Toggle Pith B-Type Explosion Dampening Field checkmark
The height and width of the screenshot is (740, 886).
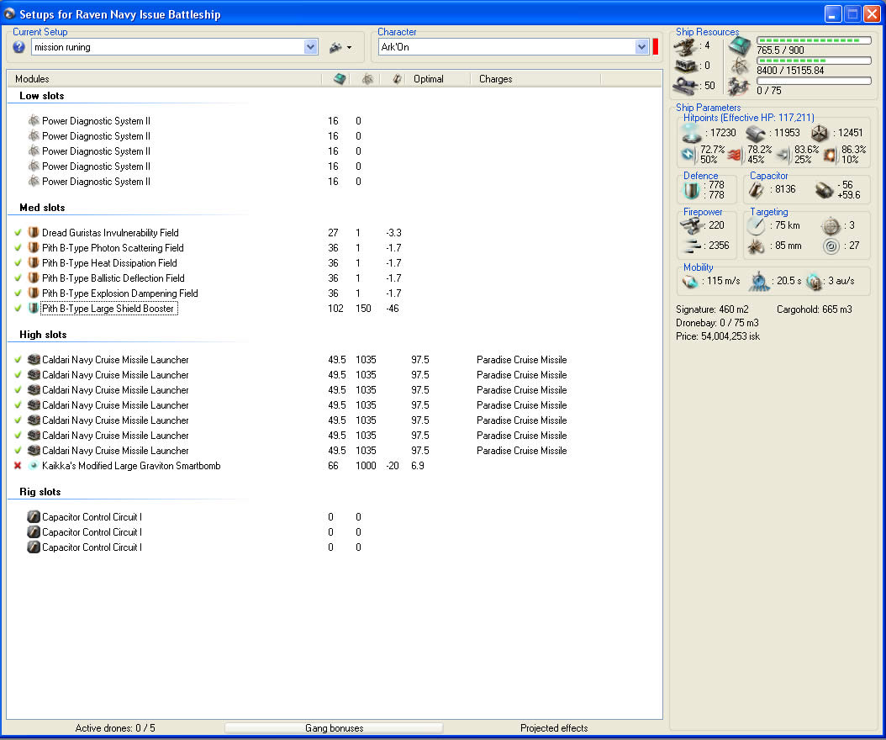click(18, 293)
